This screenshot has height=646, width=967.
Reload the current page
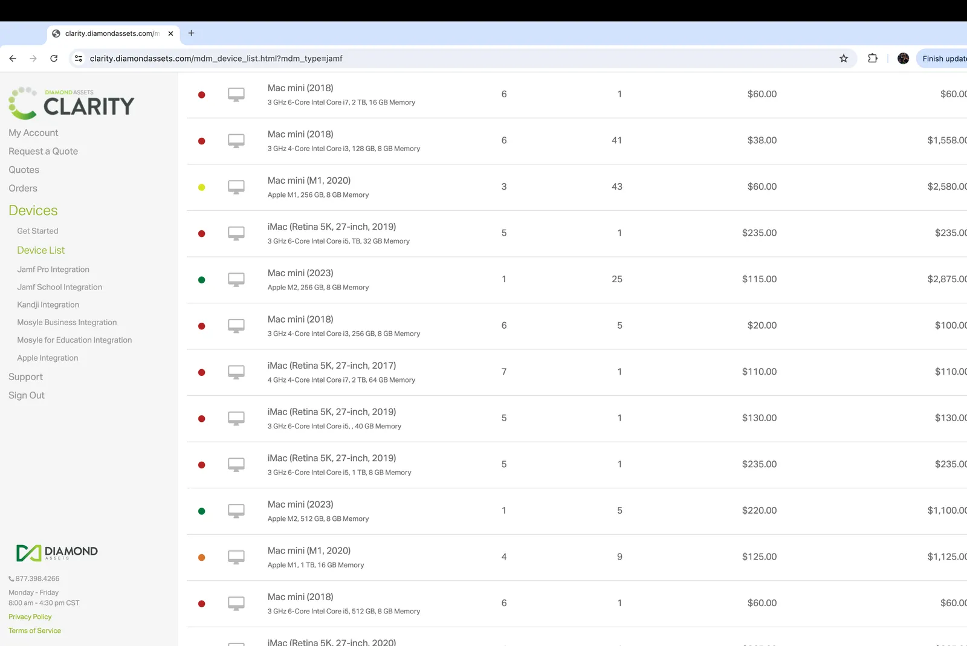(54, 59)
